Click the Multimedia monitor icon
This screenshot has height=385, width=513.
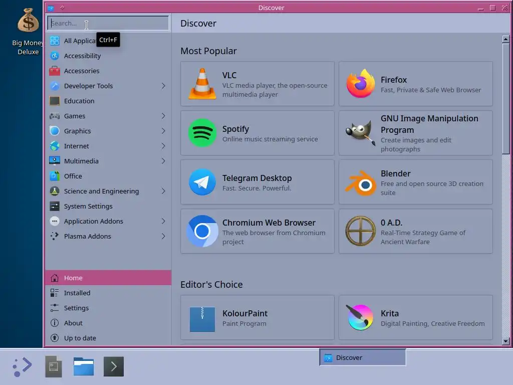click(x=55, y=161)
